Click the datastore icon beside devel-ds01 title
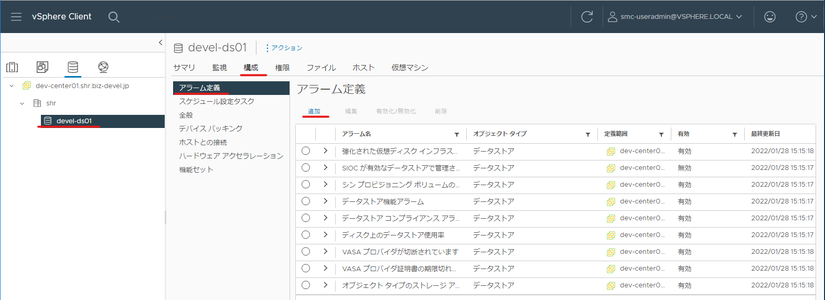The height and width of the screenshot is (300, 825). point(178,48)
